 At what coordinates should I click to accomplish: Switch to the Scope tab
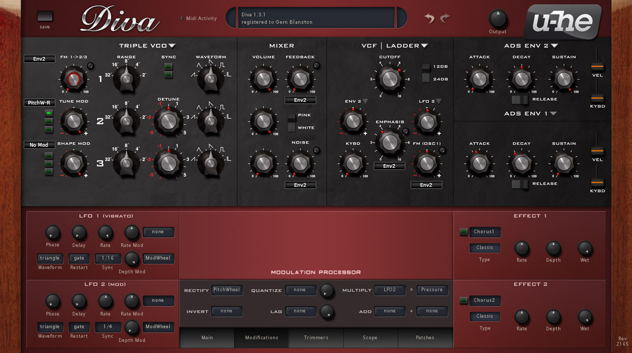click(x=370, y=338)
